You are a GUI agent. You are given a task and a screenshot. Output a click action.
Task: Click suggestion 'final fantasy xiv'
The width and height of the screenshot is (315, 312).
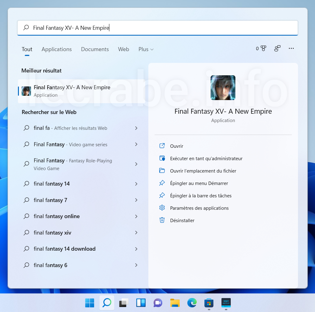(81, 232)
